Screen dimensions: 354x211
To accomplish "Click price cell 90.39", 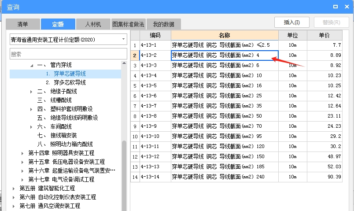I will click(324, 177).
